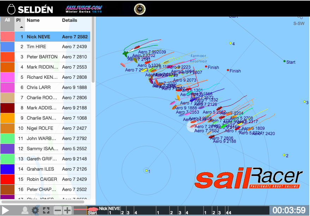310x216 pixels.
Task: Open settings gear in the playback bar
Action: [x=35, y=210]
